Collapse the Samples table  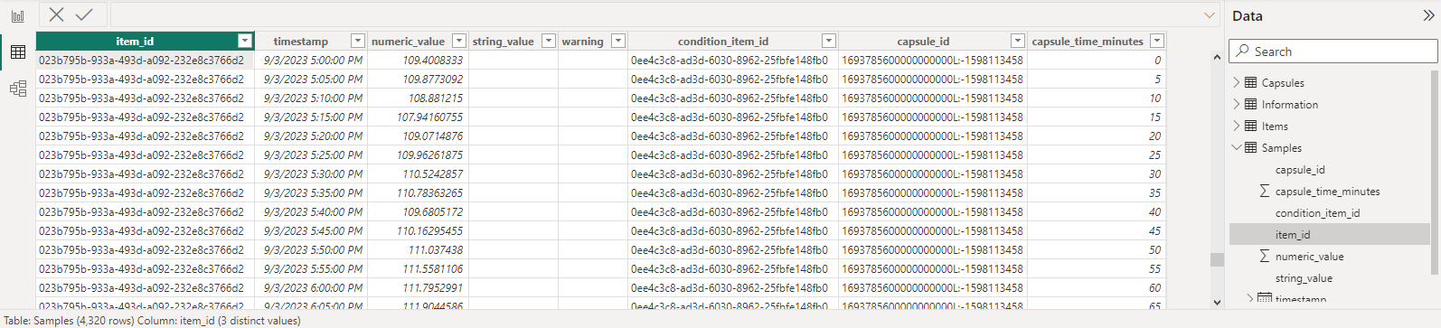(x=1237, y=148)
